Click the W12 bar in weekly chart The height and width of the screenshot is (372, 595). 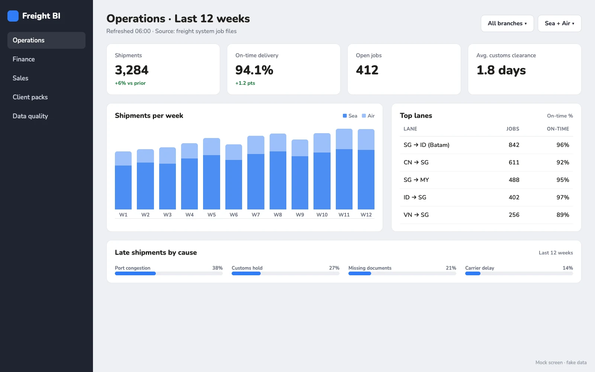366,169
